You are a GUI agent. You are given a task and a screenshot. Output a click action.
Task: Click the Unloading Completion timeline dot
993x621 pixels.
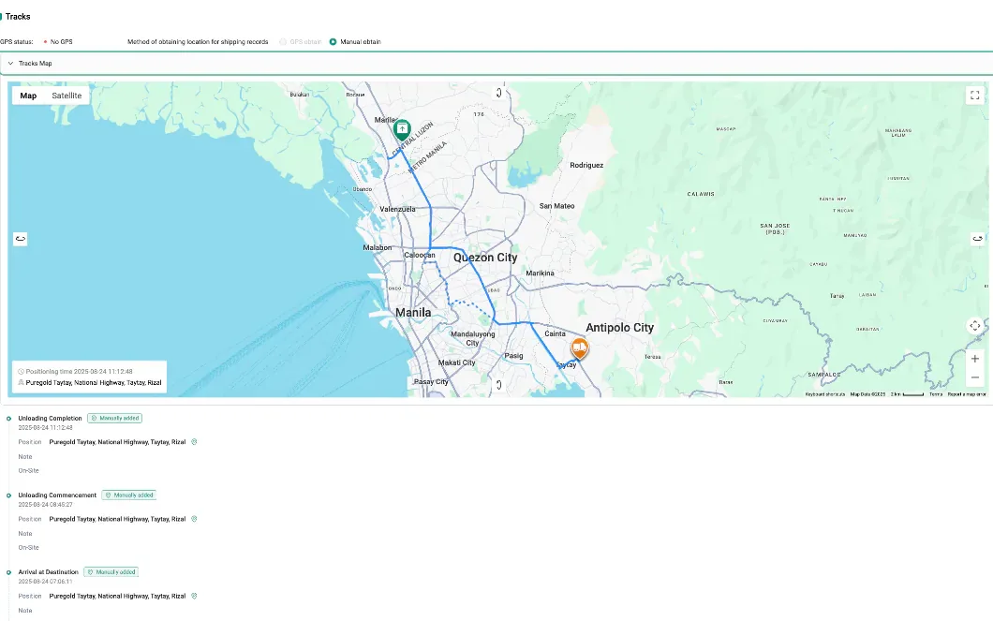8,419
